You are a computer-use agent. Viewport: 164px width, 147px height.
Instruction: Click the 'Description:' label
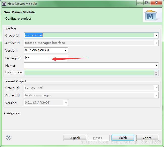click(x=14, y=72)
